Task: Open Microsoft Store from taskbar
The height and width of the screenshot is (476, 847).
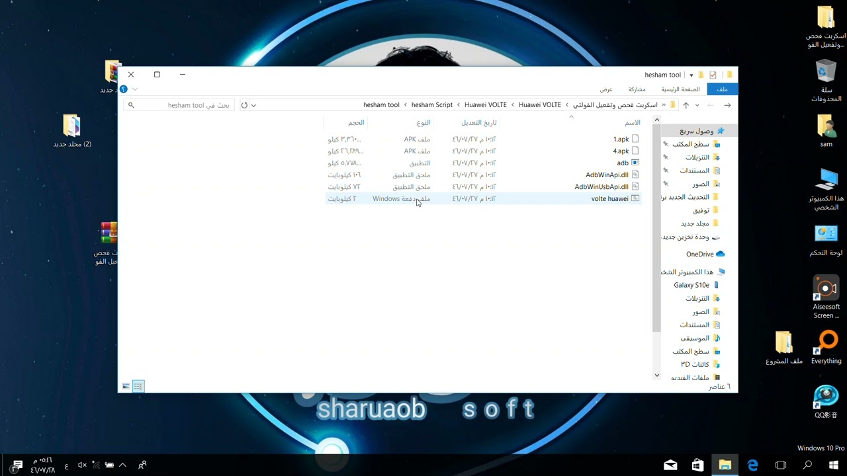Action: [697, 465]
